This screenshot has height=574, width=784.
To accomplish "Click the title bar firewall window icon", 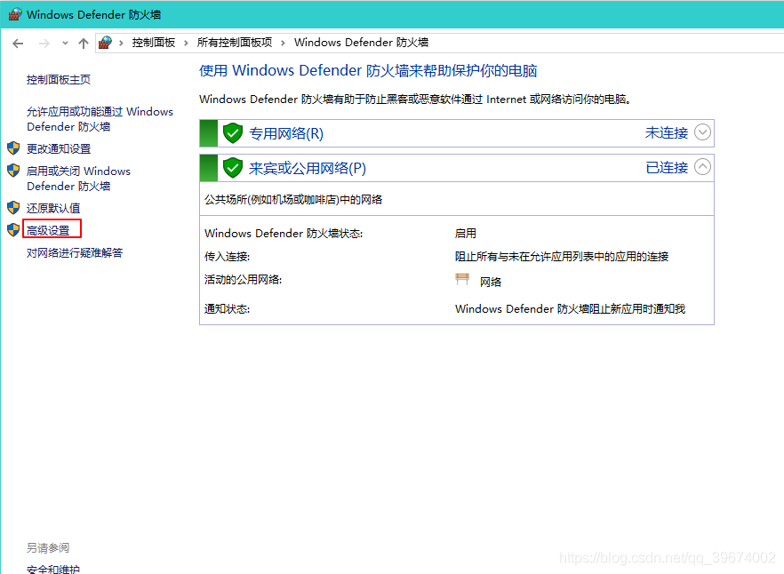I will point(15,14).
